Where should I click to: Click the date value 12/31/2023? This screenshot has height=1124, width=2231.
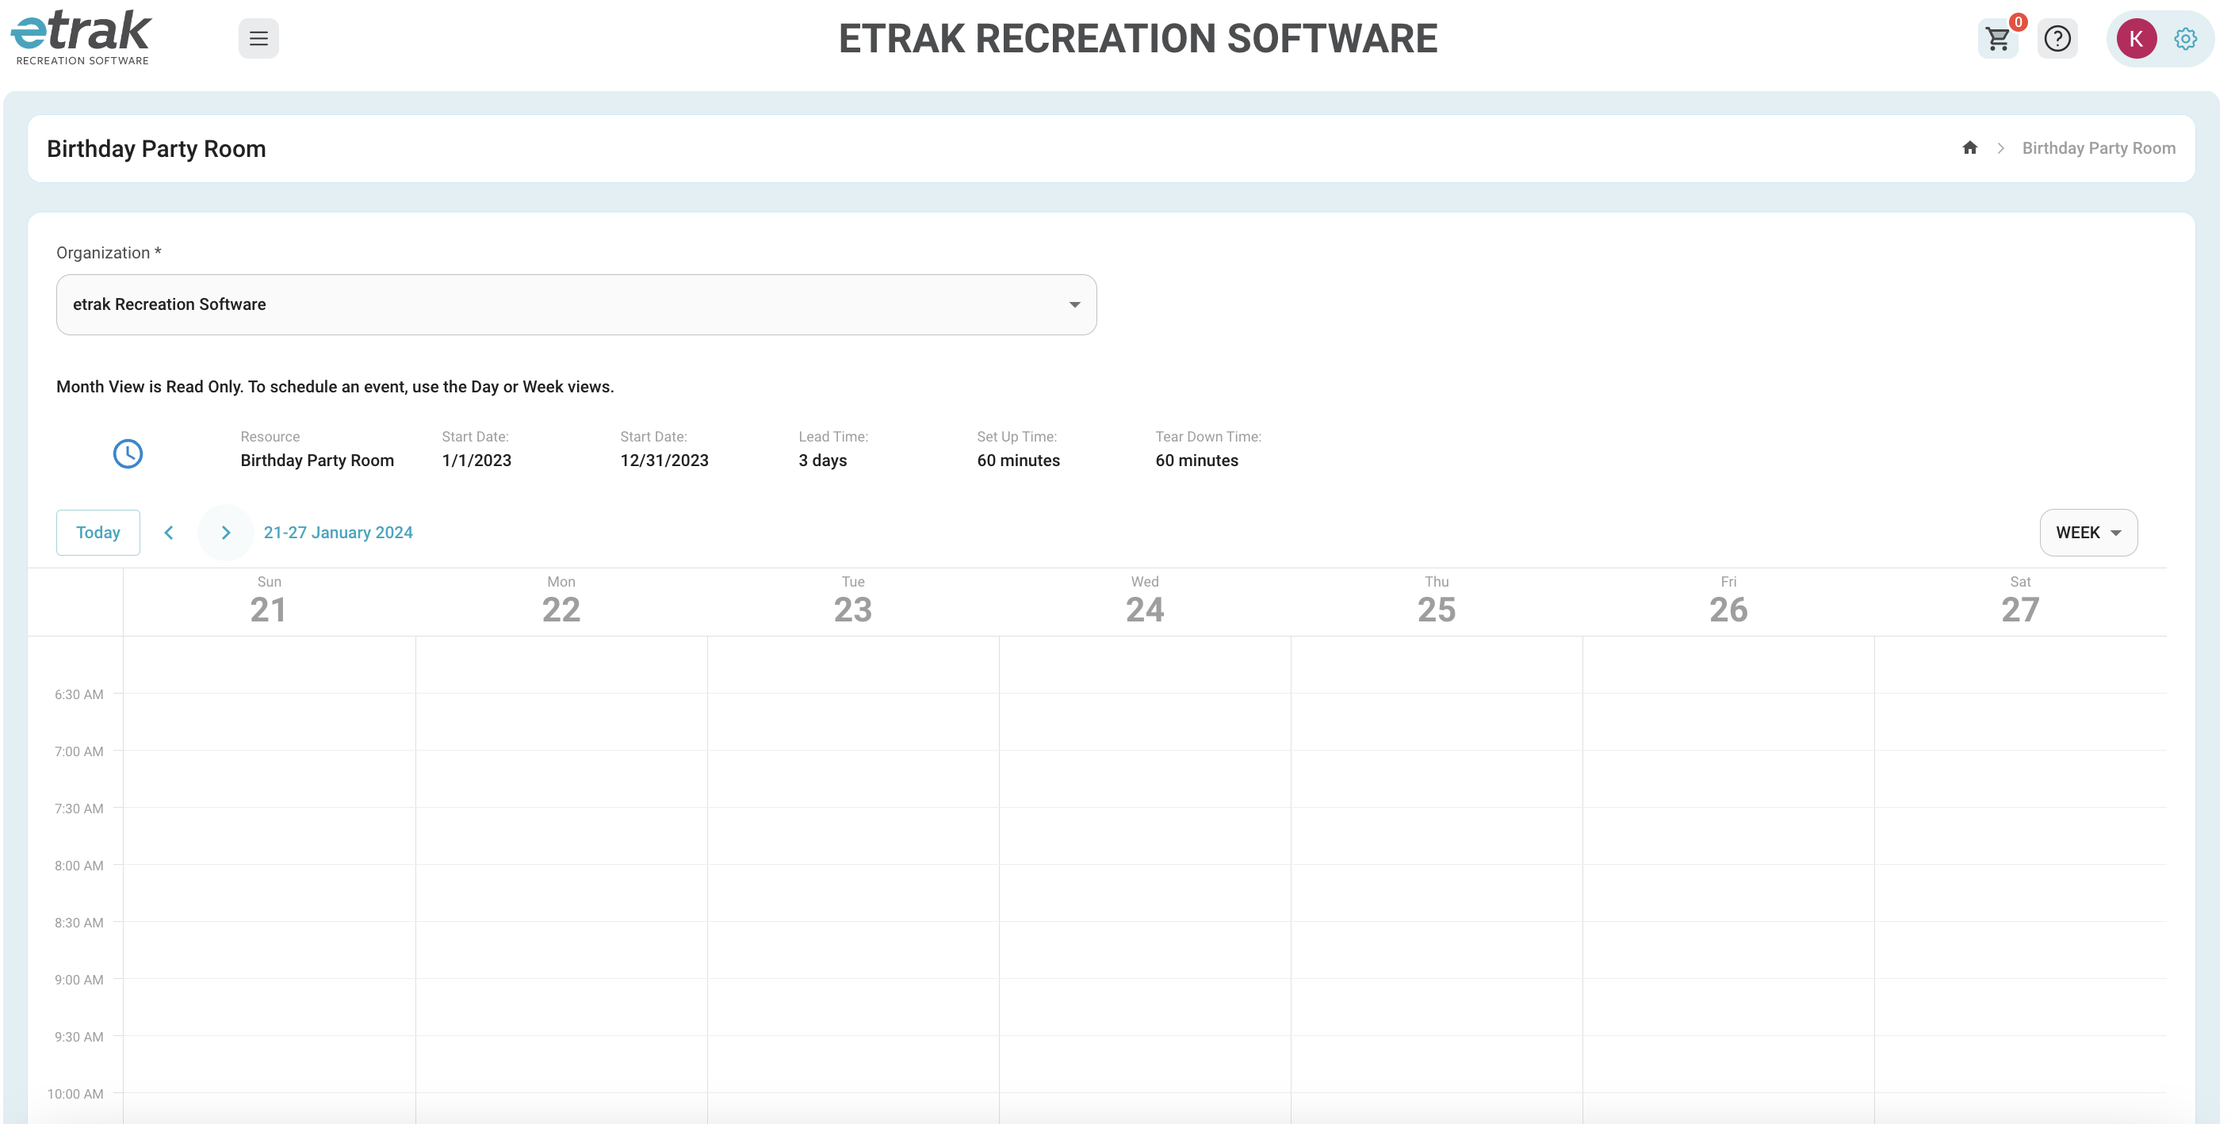click(664, 460)
